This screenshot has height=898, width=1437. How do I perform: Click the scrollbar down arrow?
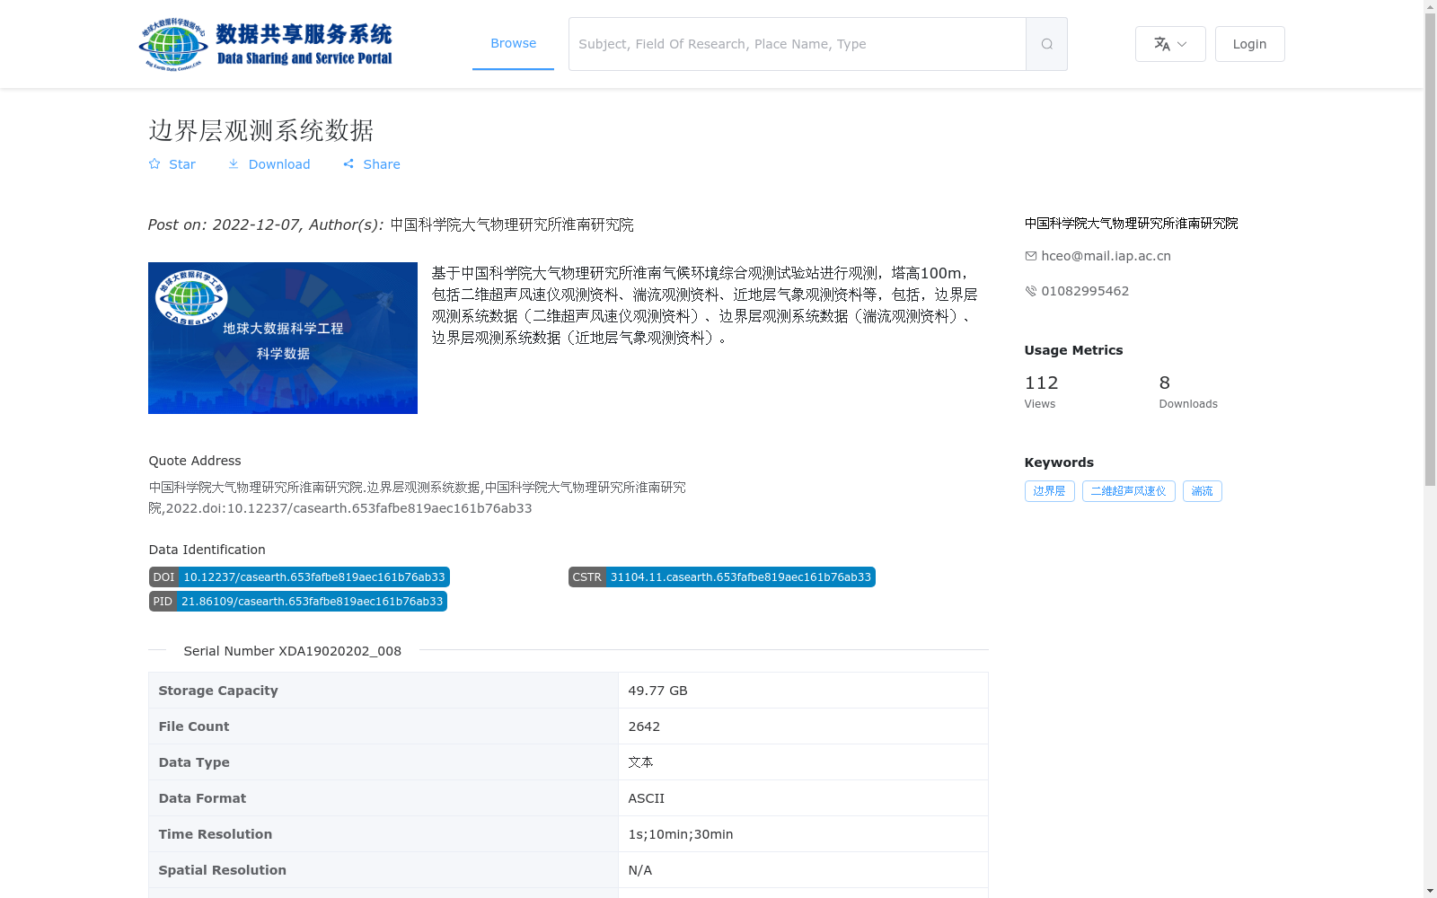pos(1430,891)
